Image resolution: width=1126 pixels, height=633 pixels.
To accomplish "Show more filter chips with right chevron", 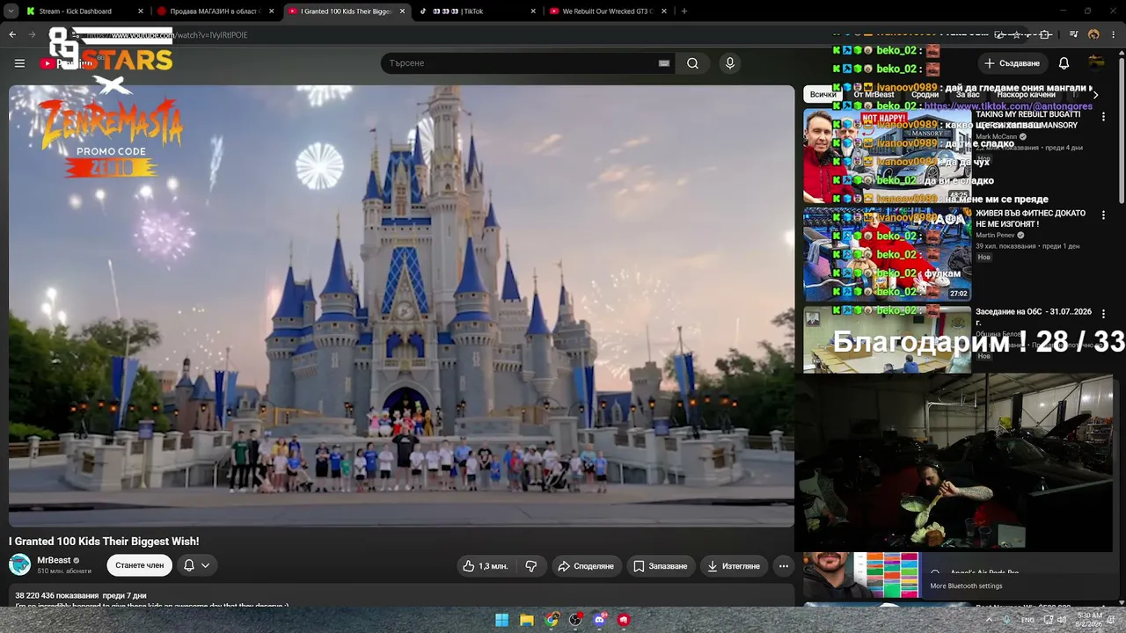I will pos(1095,94).
